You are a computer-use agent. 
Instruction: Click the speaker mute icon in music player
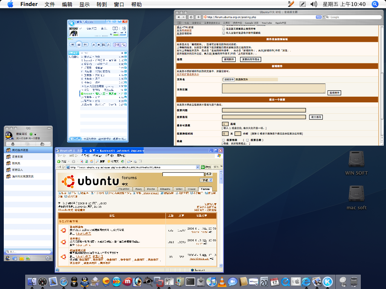click(111, 34)
